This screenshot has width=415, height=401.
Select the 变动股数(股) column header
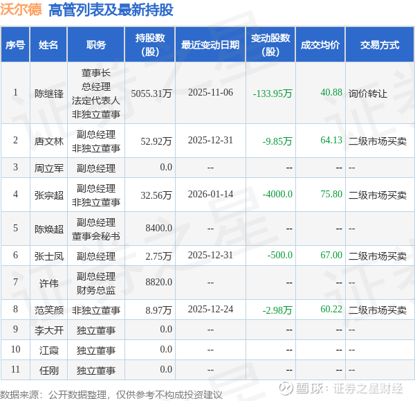pos(270,44)
